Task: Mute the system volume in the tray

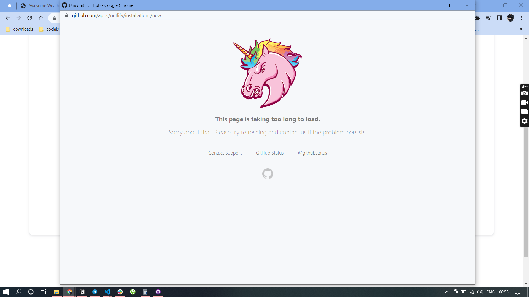Action: point(481,292)
